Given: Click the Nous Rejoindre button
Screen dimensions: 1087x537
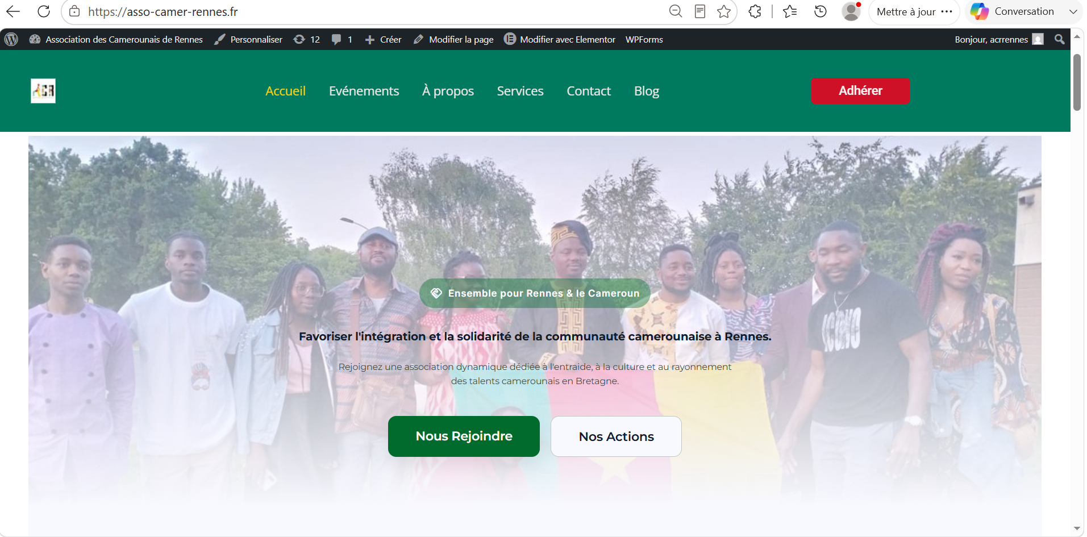Looking at the screenshot, I should (x=464, y=436).
